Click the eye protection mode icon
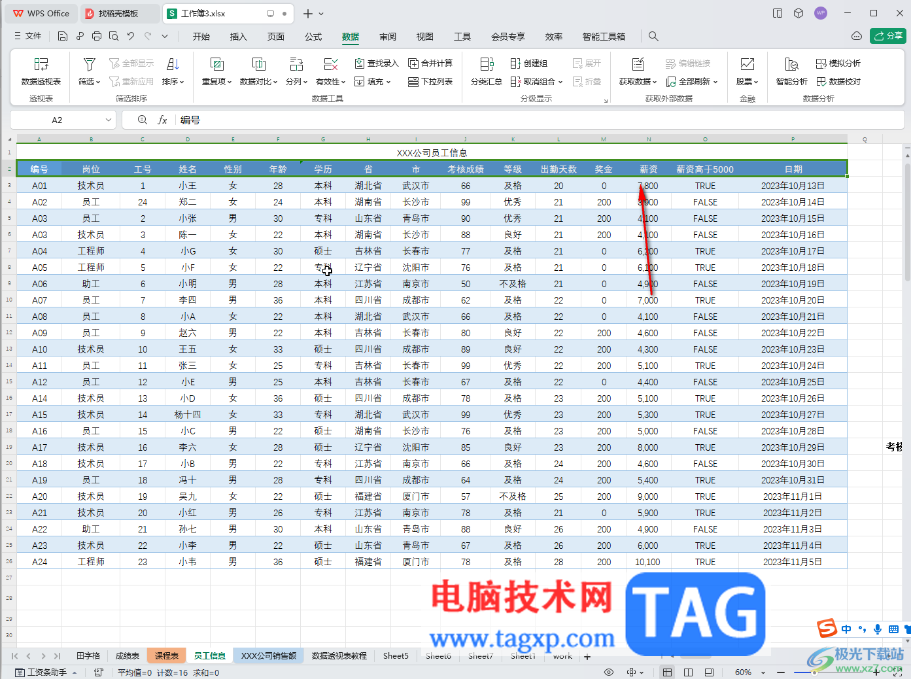 coord(609,672)
